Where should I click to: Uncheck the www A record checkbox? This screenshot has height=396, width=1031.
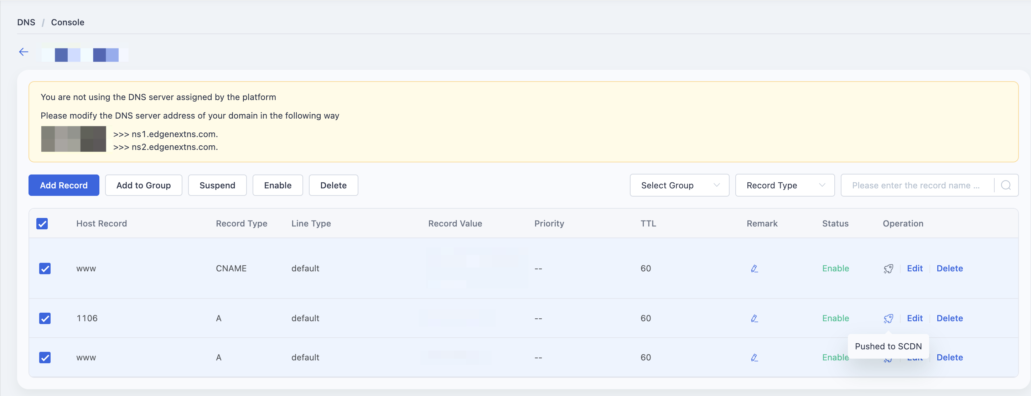click(x=45, y=358)
